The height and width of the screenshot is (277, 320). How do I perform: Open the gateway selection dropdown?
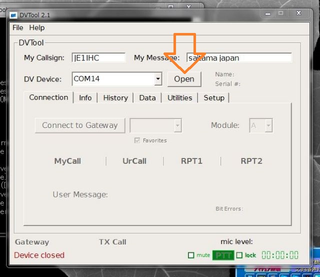[177, 125]
